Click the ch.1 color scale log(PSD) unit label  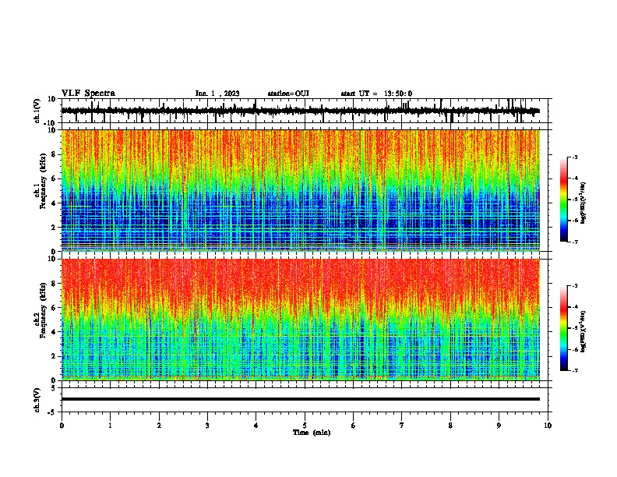pyautogui.click(x=584, y=203)
